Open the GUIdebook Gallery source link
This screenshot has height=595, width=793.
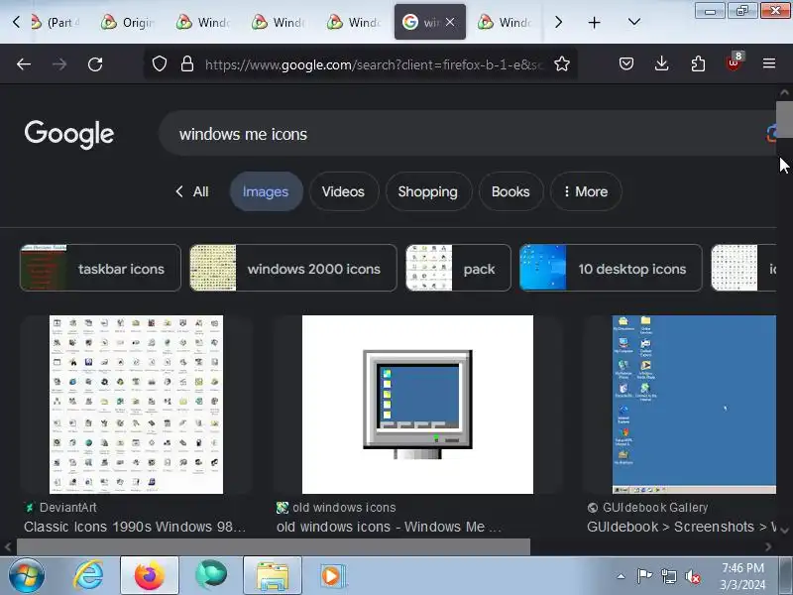click(x=648, y=508)
